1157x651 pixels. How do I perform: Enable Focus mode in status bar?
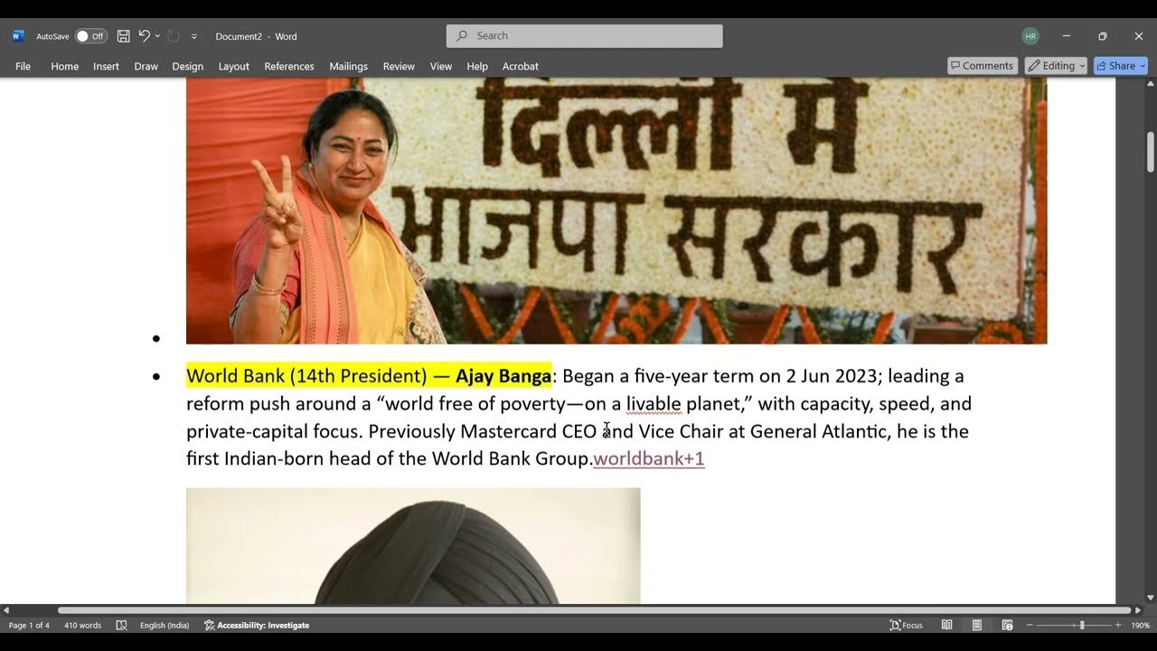(x=907, y=626)
